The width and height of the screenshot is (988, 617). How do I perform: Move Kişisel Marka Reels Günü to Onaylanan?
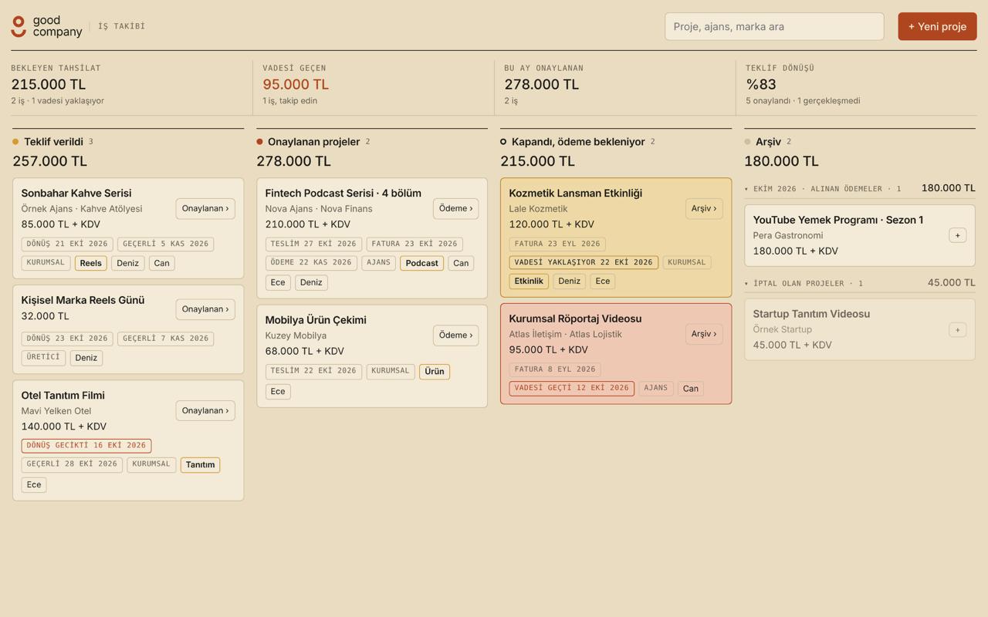coord(205,309)
